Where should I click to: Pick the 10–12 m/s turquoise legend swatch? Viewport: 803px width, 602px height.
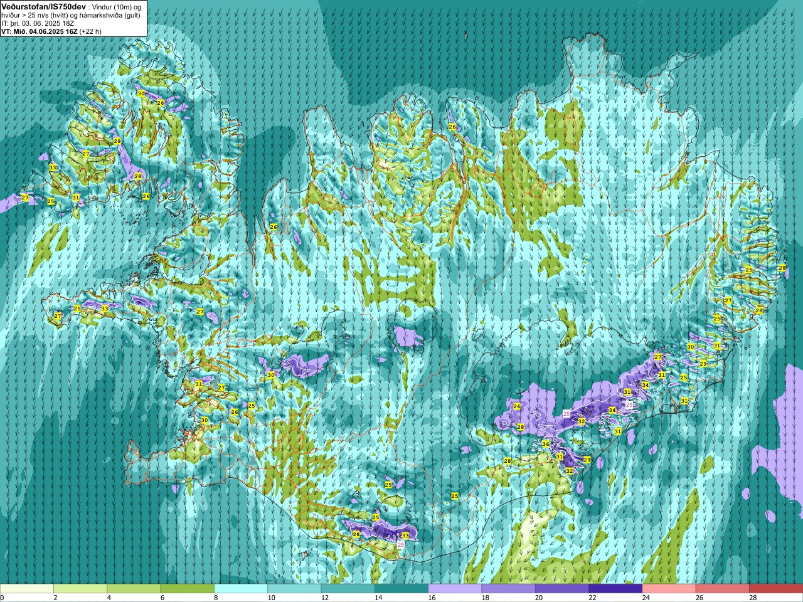point(294,589)
